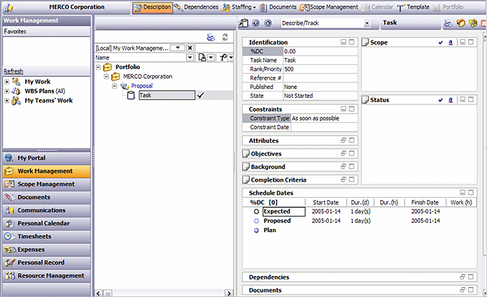This screenshot has height=297, width=487.
Task: Minimize the Constraints panel
Action: (x=344, y=109)
